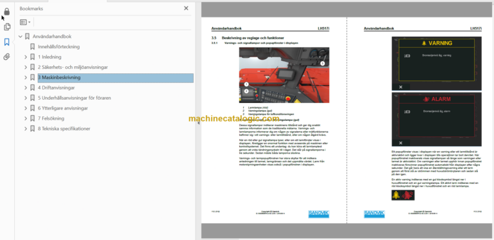The image size is (494, 240).
Task: Open the Innehållsförteckning bookmark
Action: [x=59, y=46]
